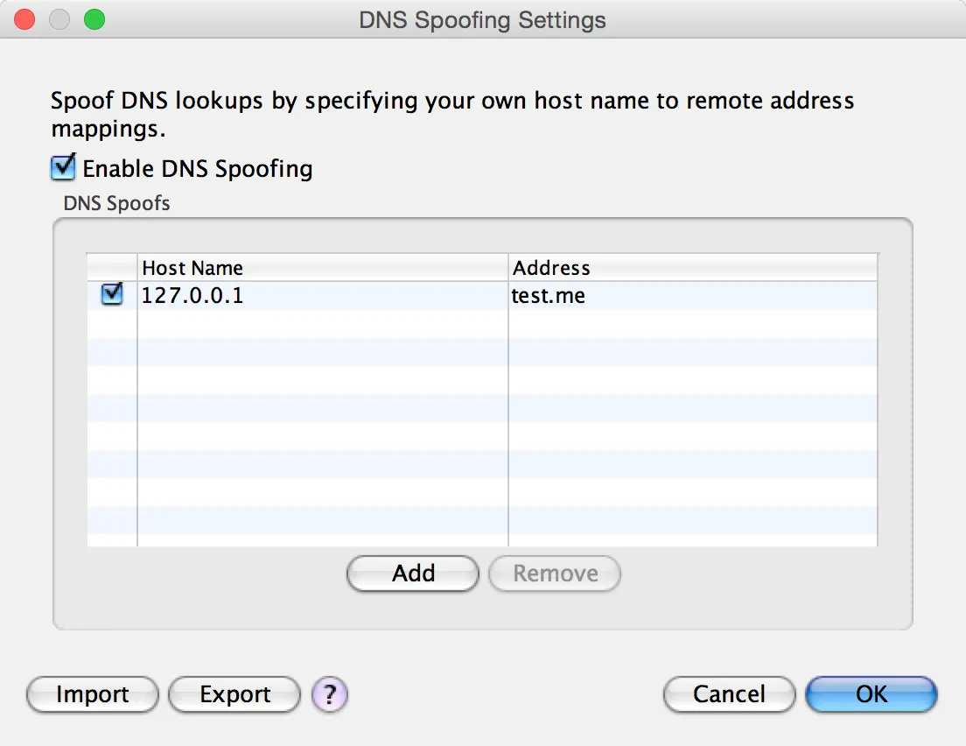Export DNS spoof mappings
The image size is (966, 746).
[234, 693]
